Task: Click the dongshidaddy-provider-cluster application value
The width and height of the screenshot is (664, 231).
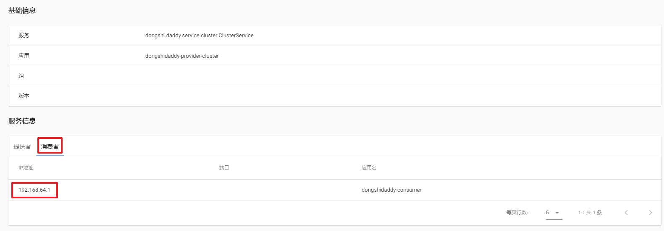Action: [182, 56]
